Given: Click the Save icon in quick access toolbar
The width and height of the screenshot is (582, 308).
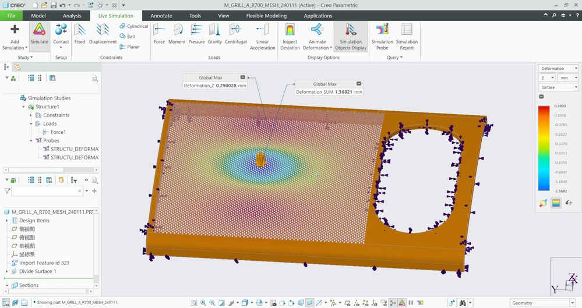Looking at the screenshot, I should (54, 5).
